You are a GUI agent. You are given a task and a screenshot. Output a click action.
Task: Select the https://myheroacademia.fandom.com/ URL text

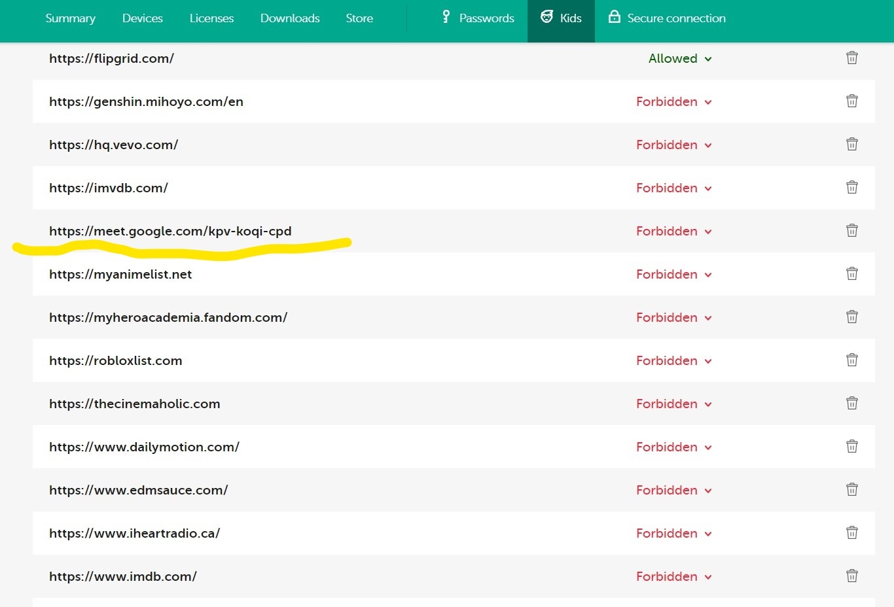pyautogui.click(x=168, y=317)
